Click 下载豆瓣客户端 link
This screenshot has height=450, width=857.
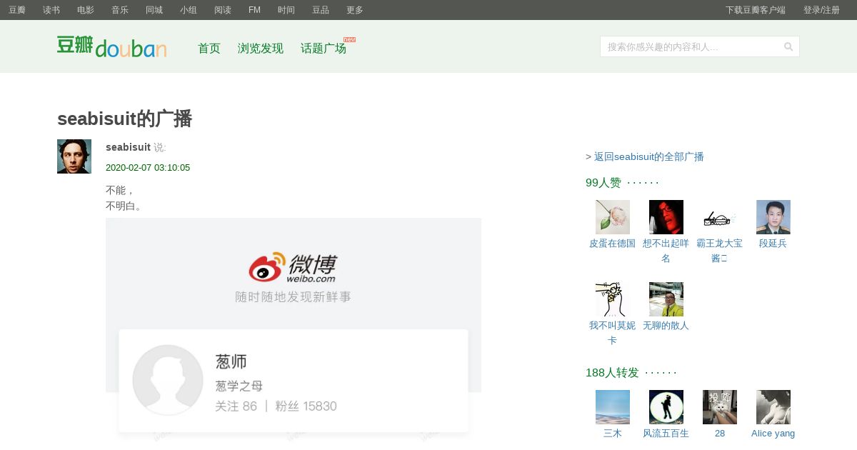(756, 10)
